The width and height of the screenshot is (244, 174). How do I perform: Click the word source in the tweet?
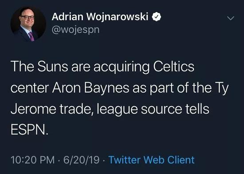tap(161, 110)
